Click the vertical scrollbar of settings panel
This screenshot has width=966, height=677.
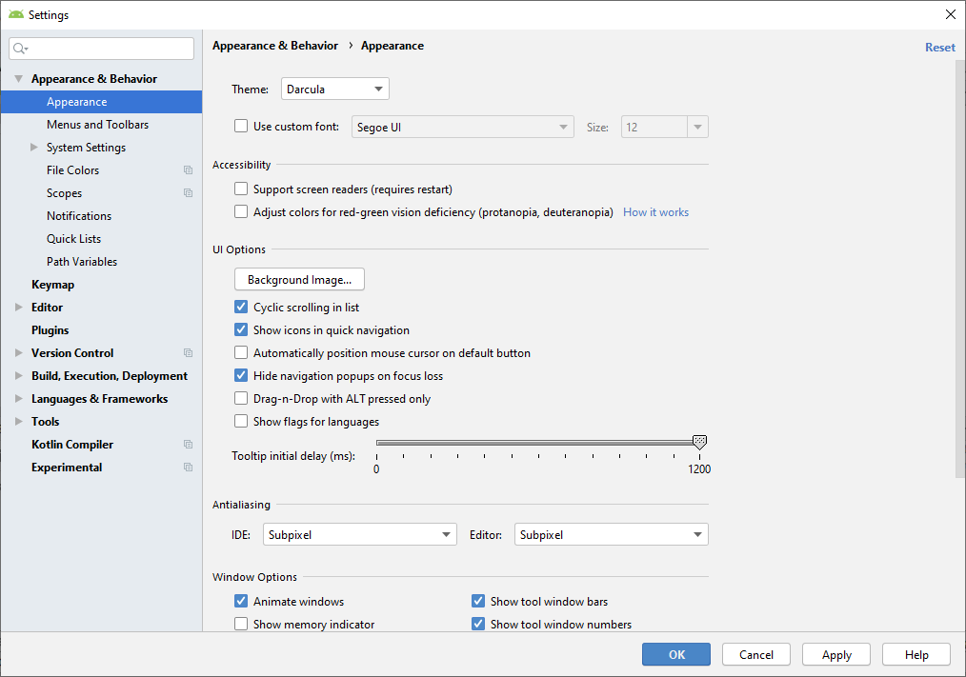[x=960, y=268]
